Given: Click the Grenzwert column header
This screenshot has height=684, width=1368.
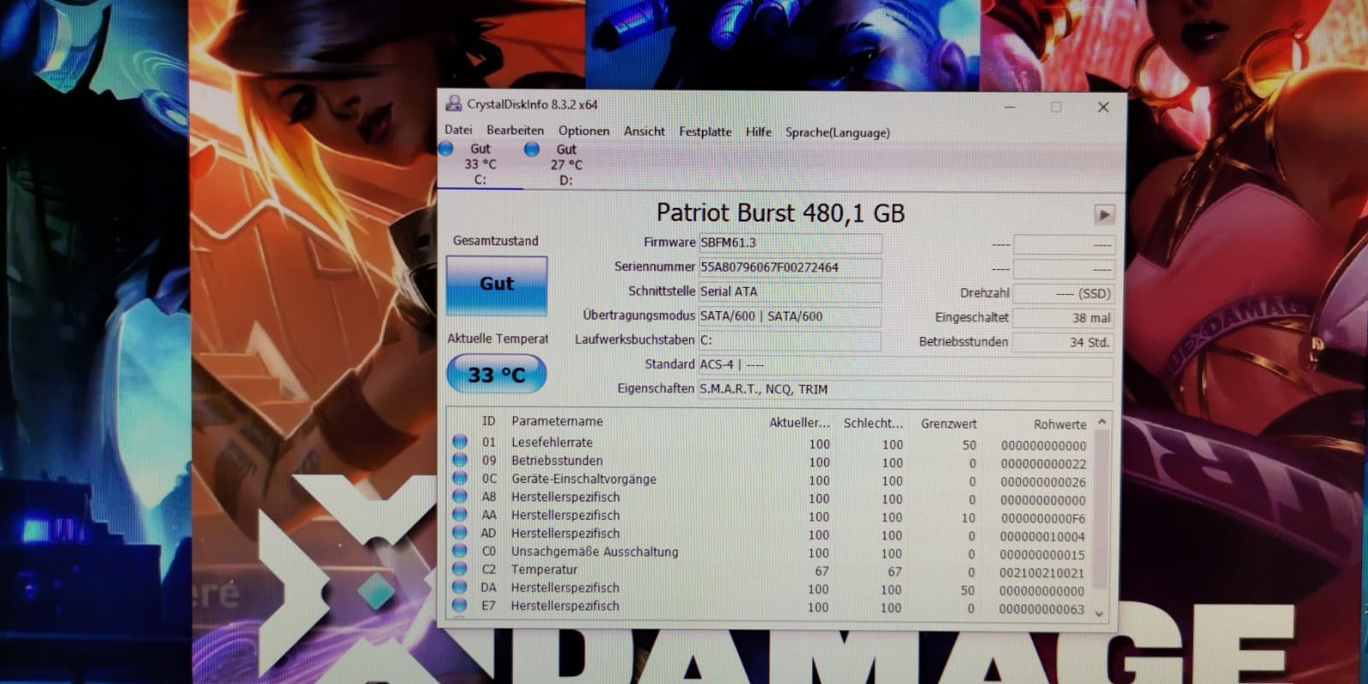Looking at the screenshot, I should [x=949, y=424].
